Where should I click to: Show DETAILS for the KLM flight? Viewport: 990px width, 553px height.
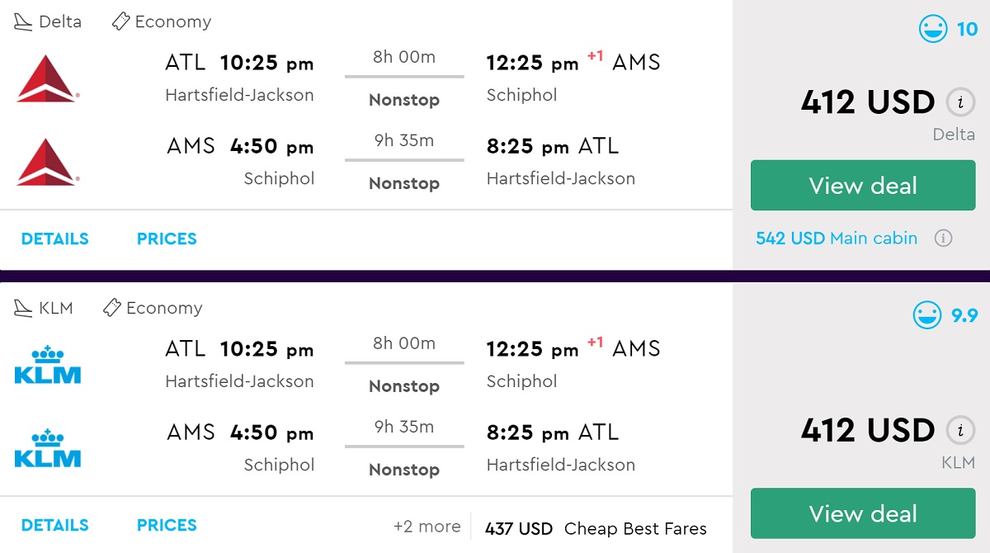point(54,526)
